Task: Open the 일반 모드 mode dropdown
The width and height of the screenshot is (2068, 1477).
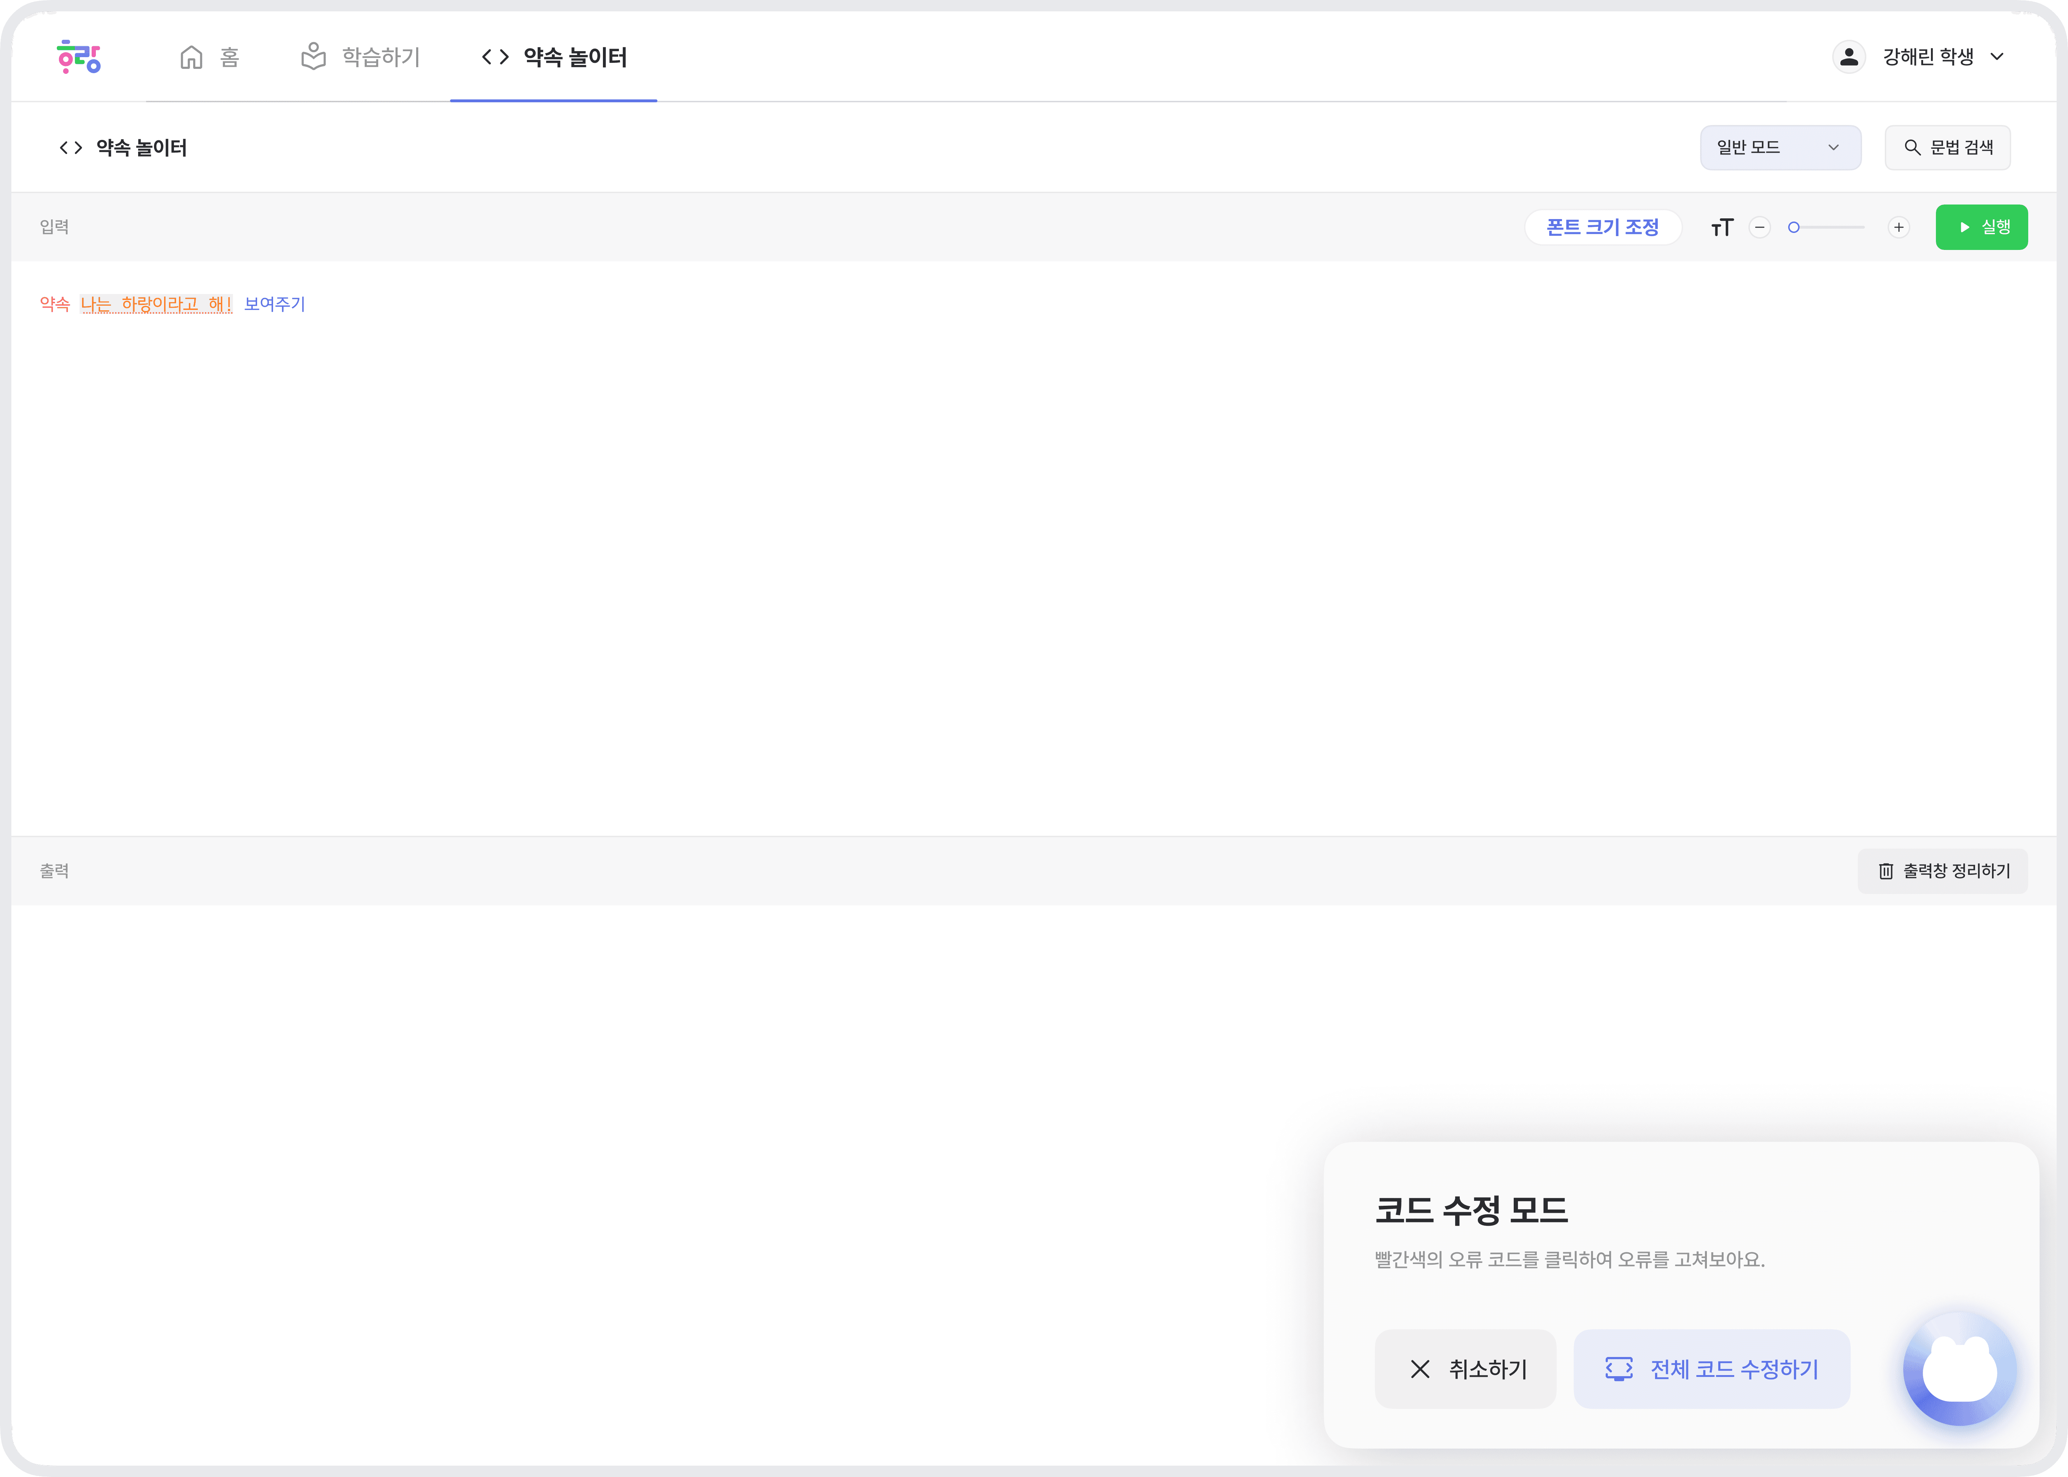Action: 1781,147
